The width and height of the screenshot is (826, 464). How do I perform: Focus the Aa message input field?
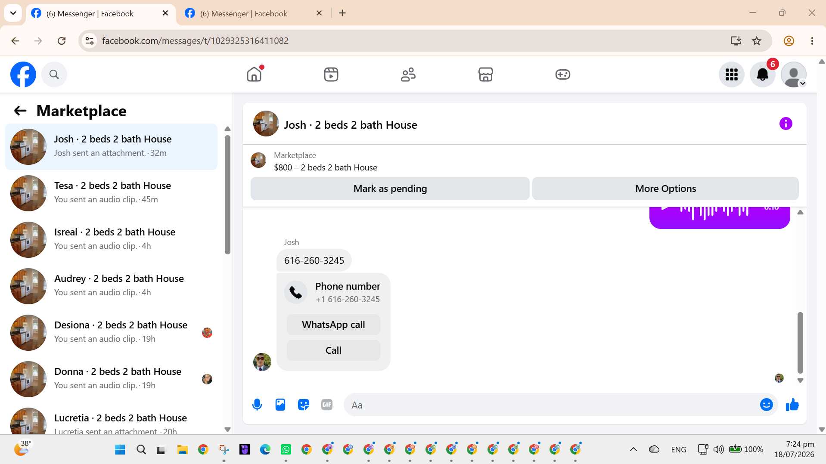pyautogui.click(x=551, y=405)
